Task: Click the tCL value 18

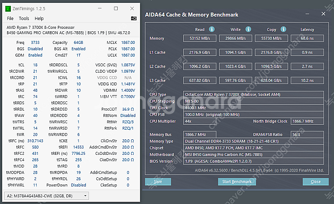Action: [x=35, y=65]
